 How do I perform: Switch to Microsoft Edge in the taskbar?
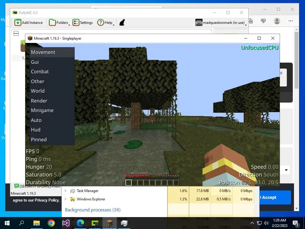[80, 223]
